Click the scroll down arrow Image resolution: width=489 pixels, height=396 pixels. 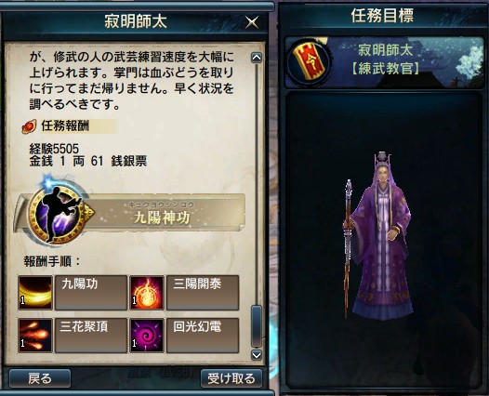coord(257,355)
